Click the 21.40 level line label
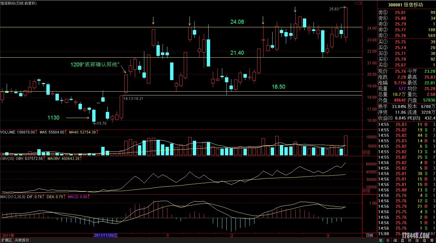The height and width of the screenshot is (243, 436). click(x=237, y=53)
